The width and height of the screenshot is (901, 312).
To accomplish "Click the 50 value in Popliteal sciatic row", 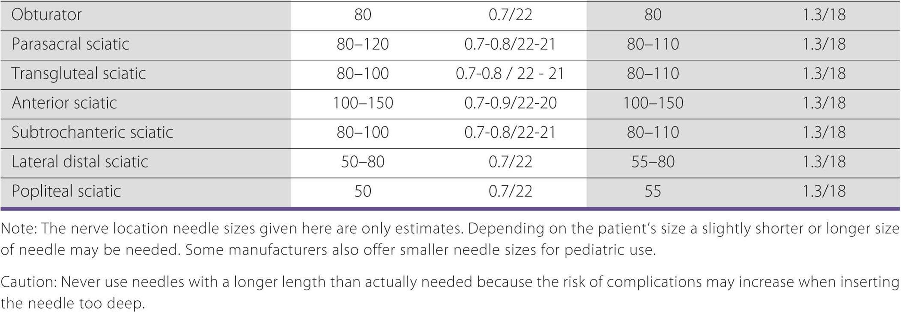I will coord(363,191).
